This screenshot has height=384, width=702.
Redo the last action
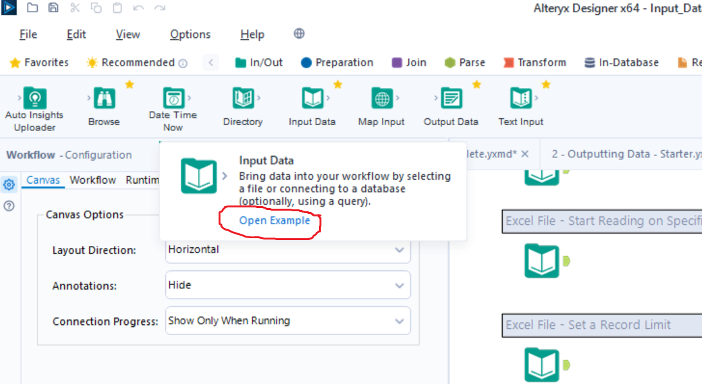pyautogui.click(x=160, y=8)
